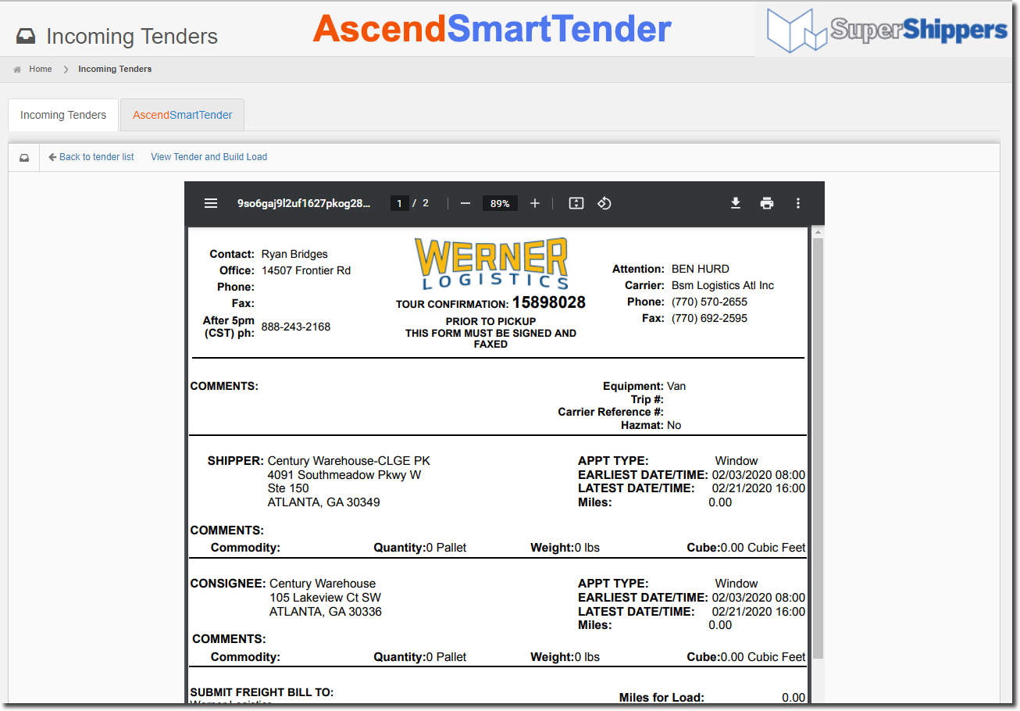Image resolution: width=1020 pixels, height=711 pixels.
Task: Follow the Home breadcrumb link
Action: click(x=41, y=69)
